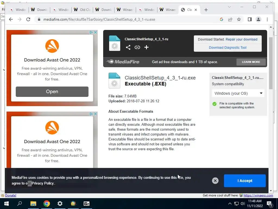Click the LEARN MORE button
Image resolution: width=278 pixels, height=209 pixels.
(251, 62)
